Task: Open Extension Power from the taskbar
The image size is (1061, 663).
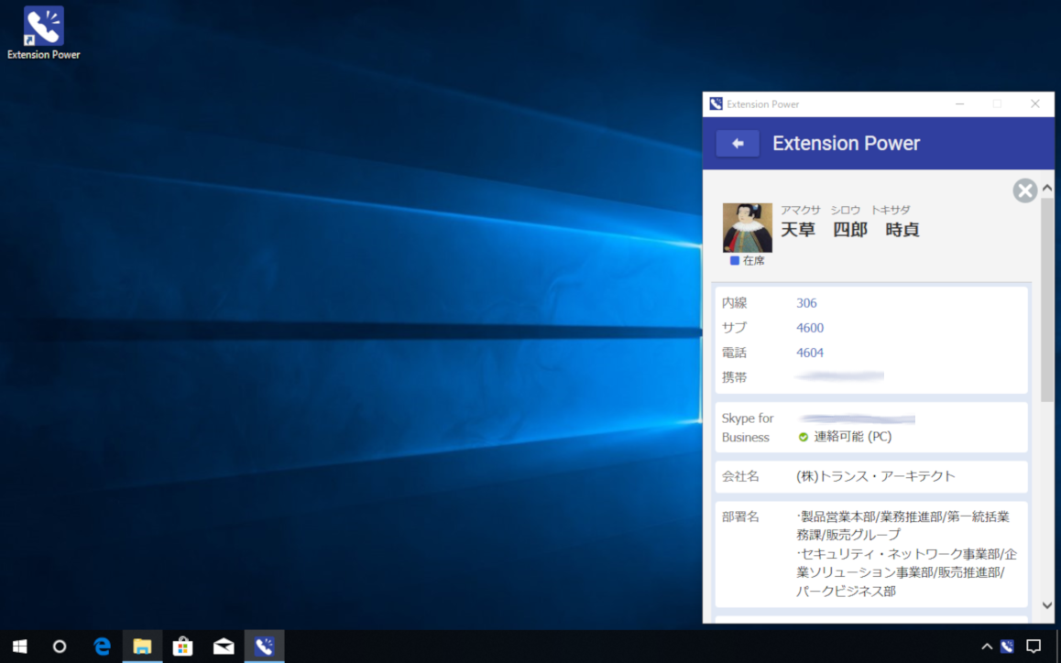Action: [x=264, y=647]
